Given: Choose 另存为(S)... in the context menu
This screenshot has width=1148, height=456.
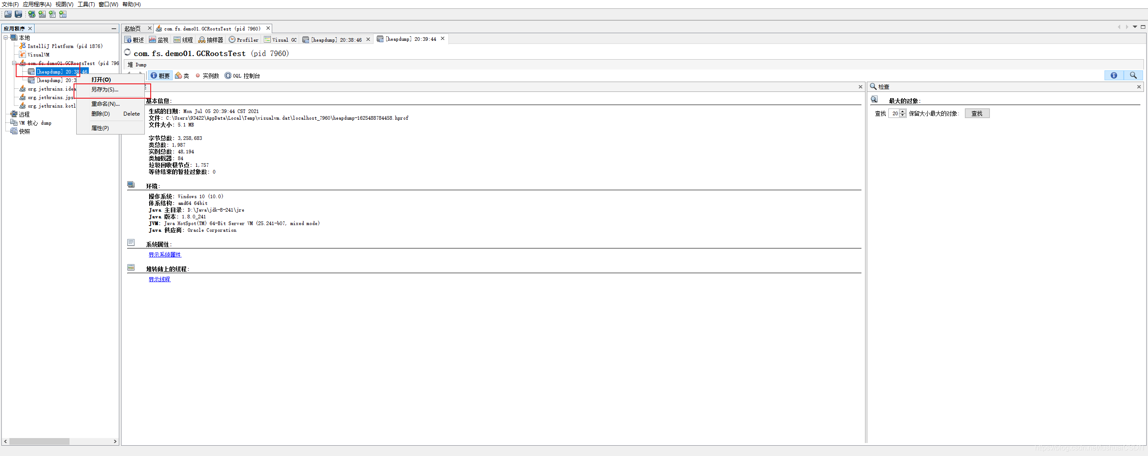Looking at the screenshot, I should tap(110, 90).
